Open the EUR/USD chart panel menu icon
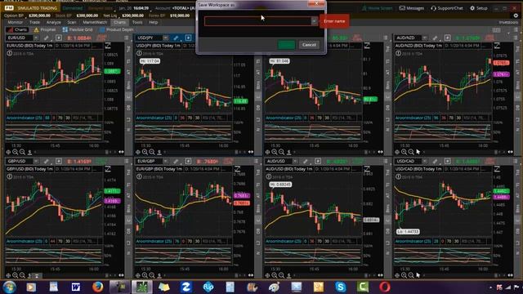The height and width of the screenshot is (294, 523). (x=127, y=38)
